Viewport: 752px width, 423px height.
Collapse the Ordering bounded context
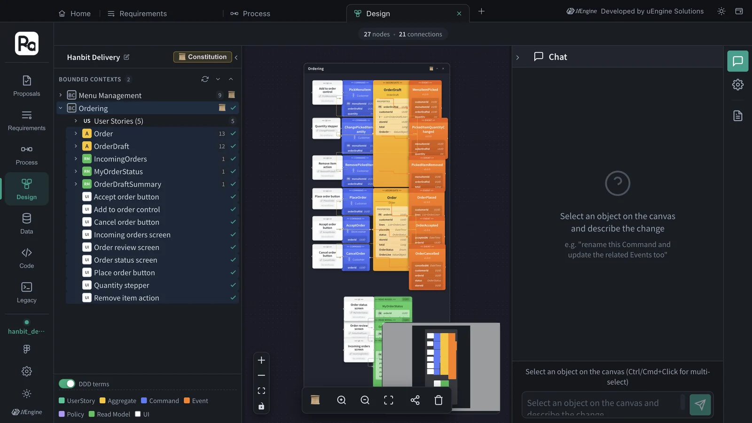61,108
